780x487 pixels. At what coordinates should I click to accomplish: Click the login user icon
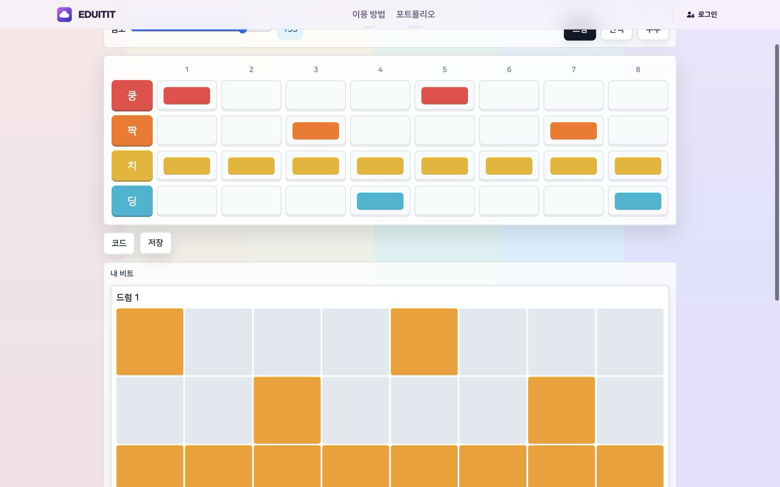(x=691, y=15)
